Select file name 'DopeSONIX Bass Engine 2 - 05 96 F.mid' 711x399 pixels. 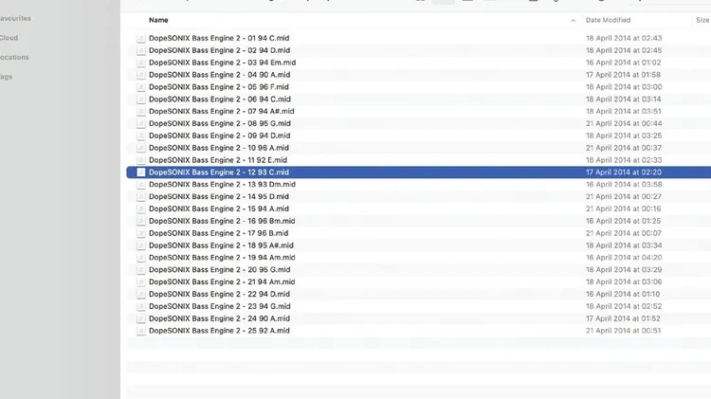[x=219, y=87]
